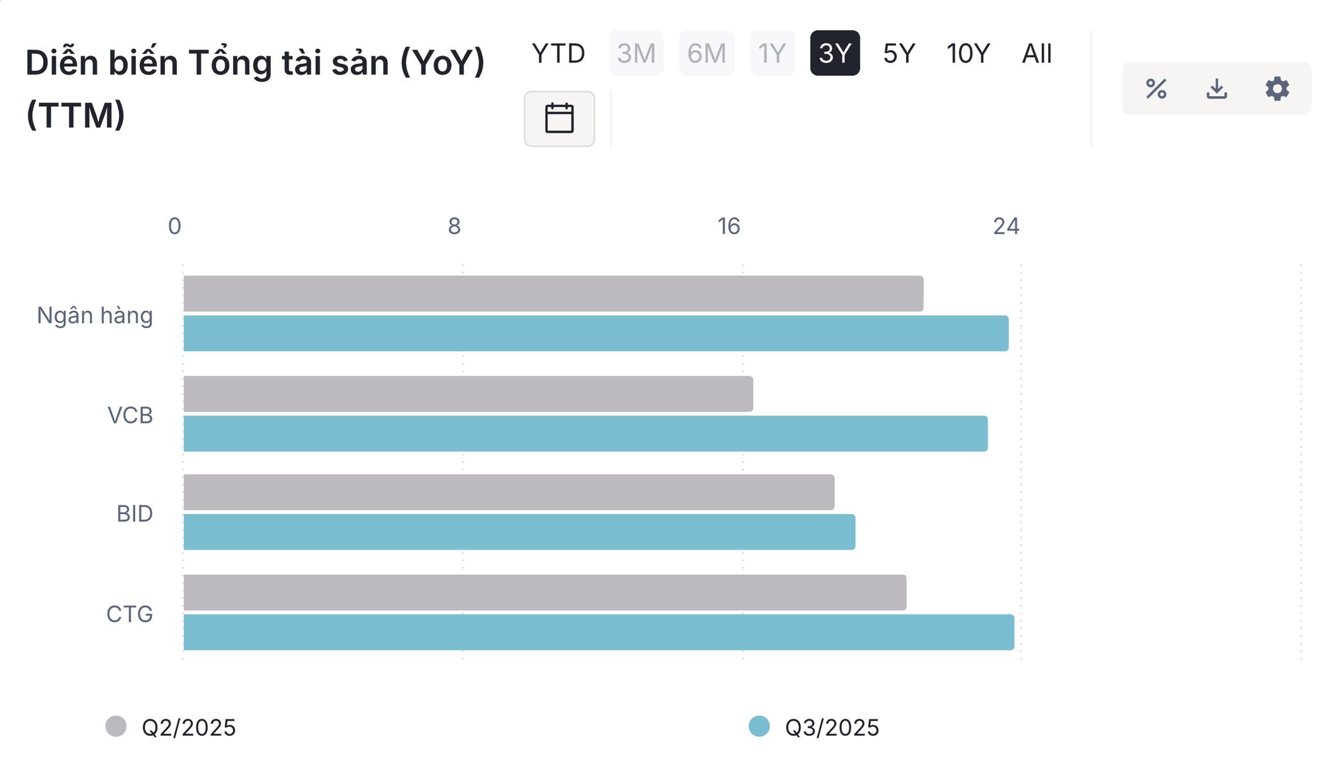Click the blue Q3/2025 legend dot
Viewport: 1318px width, 774px height.
pyautogui.click(x=759, y=726)
